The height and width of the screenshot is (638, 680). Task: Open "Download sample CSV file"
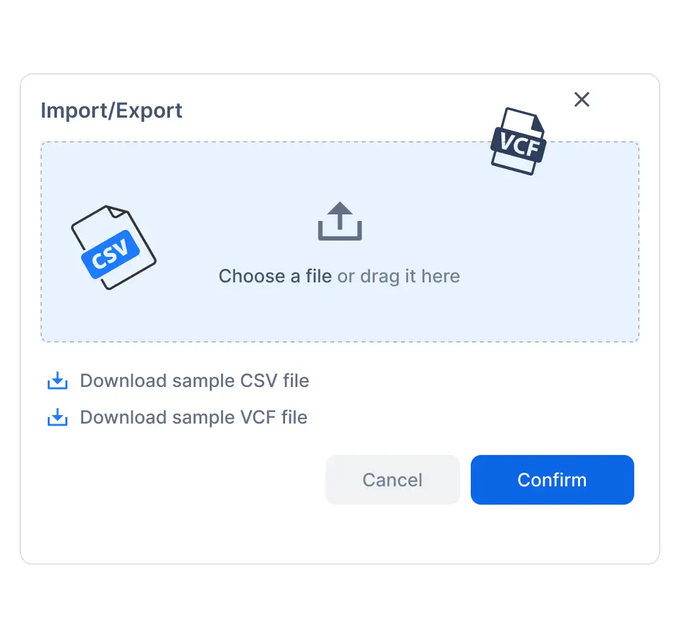194,380
